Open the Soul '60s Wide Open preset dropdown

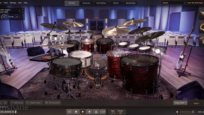(x=195, y=3)
